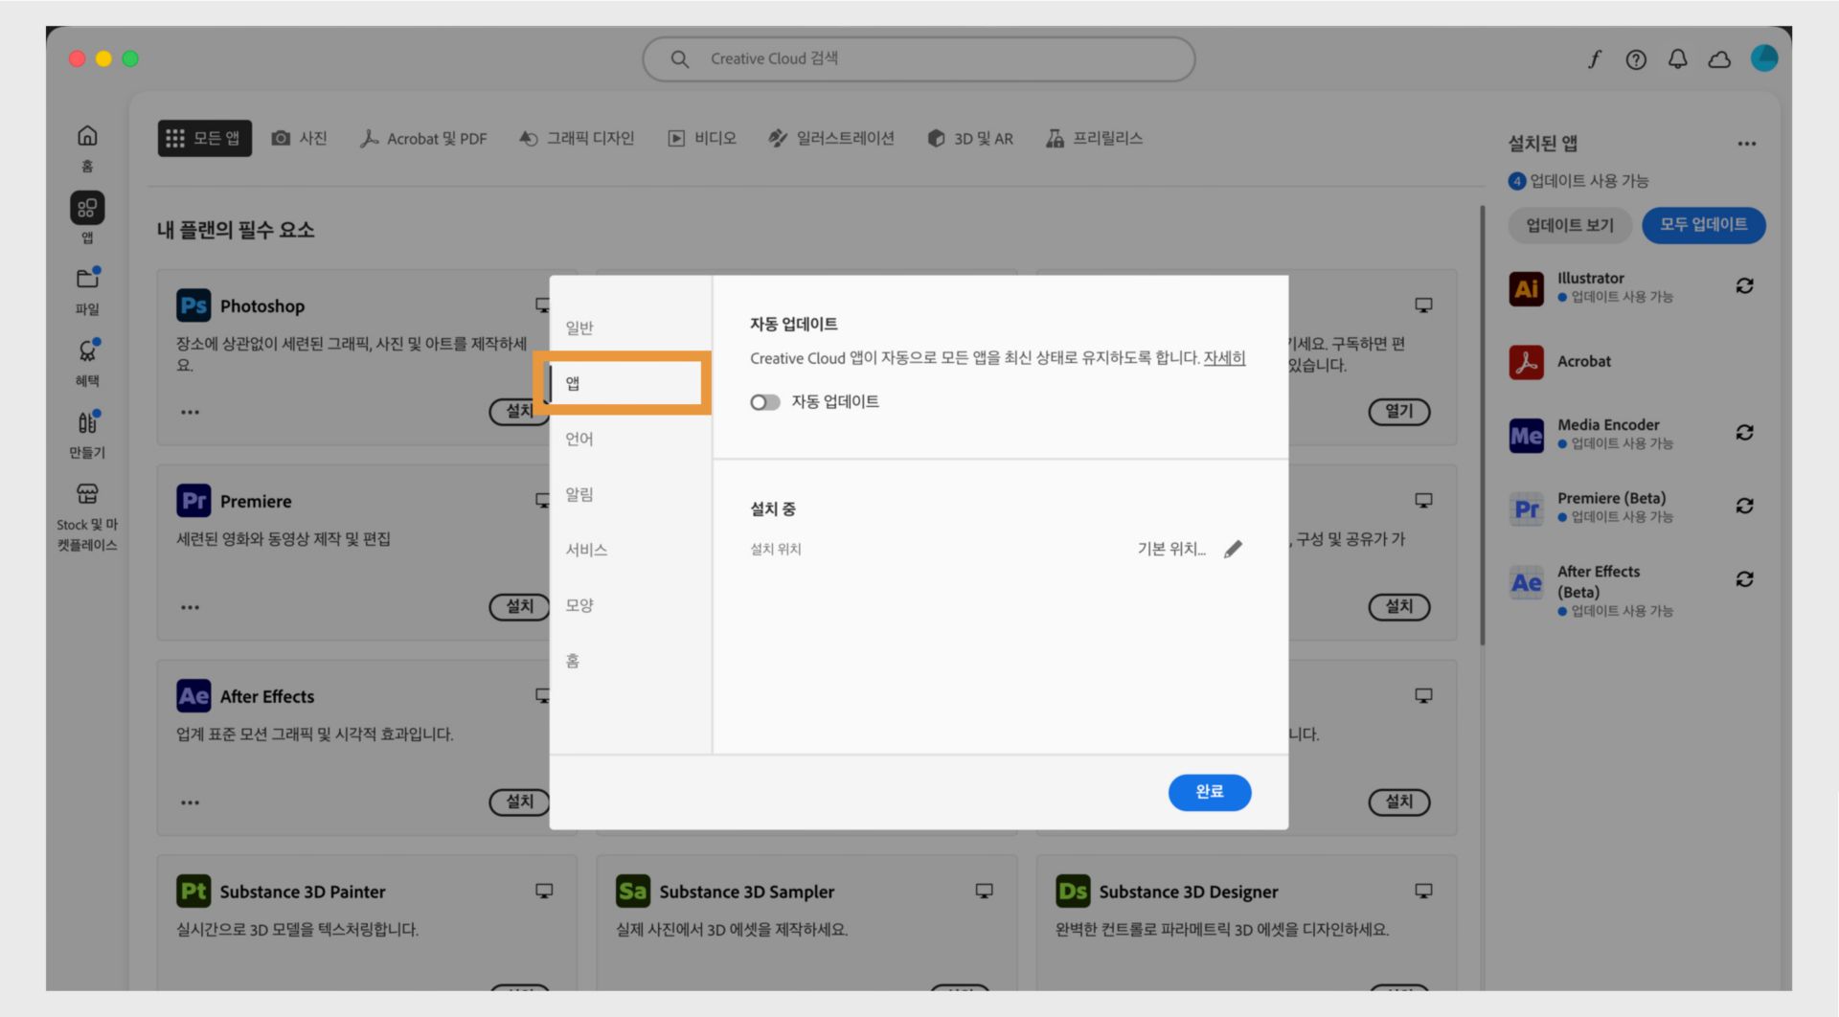Open the Create (만들기) icon in the sidebar
The height and width of the screenshot is (1017, 1839).
click(87, 422)
